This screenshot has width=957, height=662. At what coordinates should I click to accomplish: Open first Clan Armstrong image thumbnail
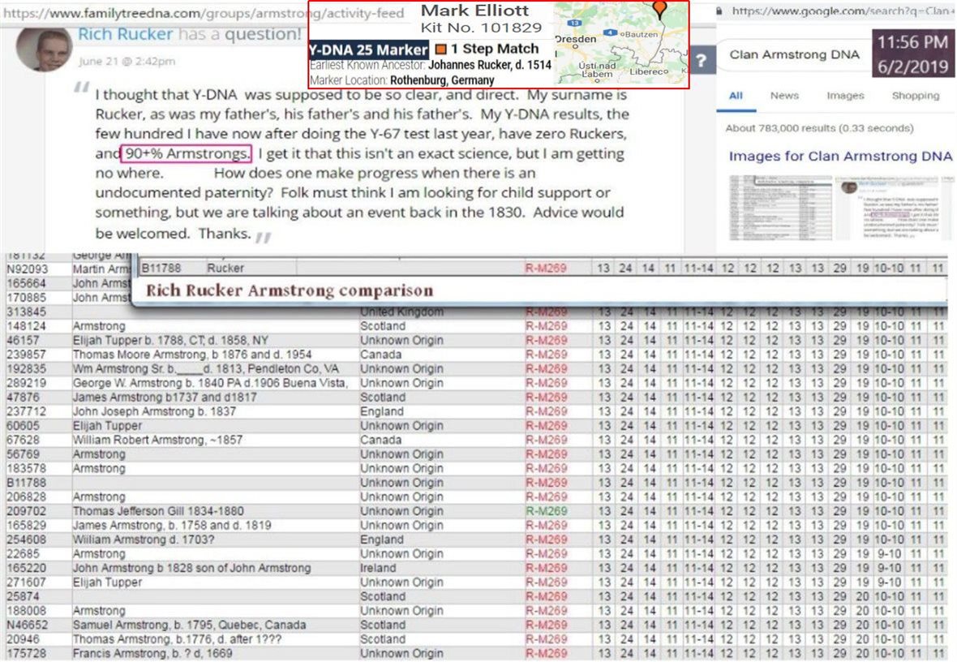(781, 208)
